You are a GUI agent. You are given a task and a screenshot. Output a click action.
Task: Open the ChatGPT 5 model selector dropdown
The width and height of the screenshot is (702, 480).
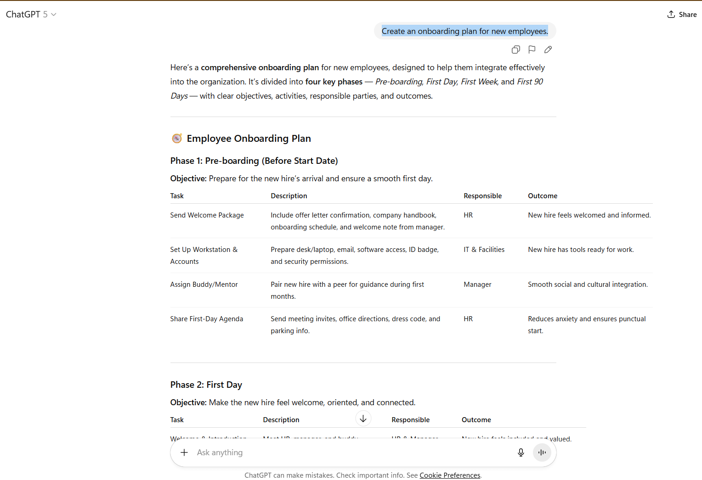(31, 14)
